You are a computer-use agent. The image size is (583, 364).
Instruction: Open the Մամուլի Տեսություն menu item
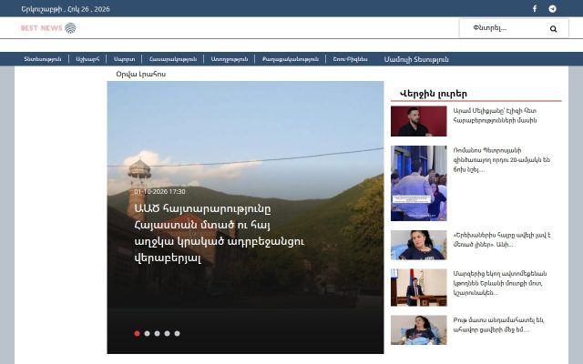[x=416, y=59]
